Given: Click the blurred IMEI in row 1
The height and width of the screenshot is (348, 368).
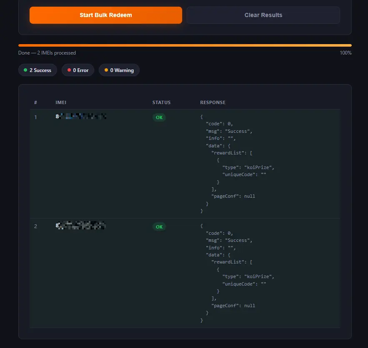Looking at the screenshot, I should (81, 116).
